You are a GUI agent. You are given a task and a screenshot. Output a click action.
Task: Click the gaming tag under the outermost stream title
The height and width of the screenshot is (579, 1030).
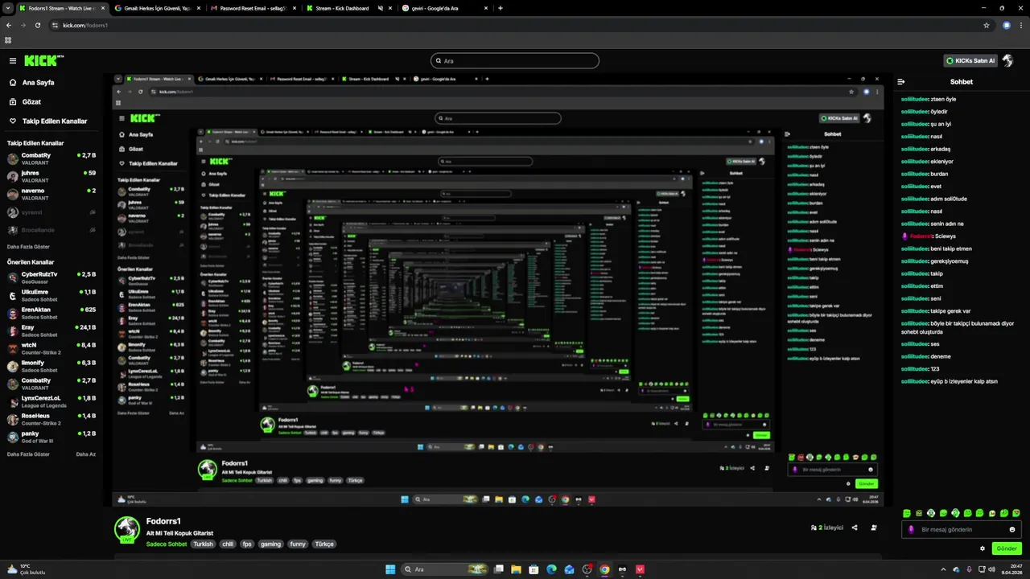(271, 544)
